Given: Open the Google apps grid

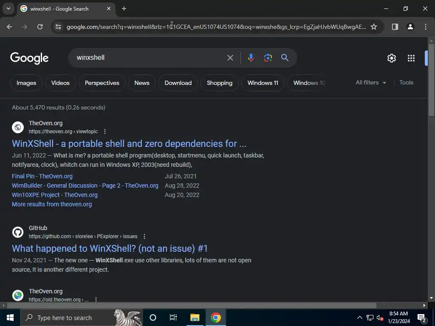Looking at the screenshot, I should point(411,58).
